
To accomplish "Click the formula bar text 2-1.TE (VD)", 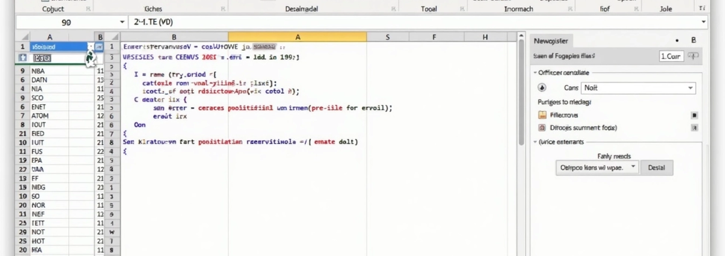I will point(153,22).
